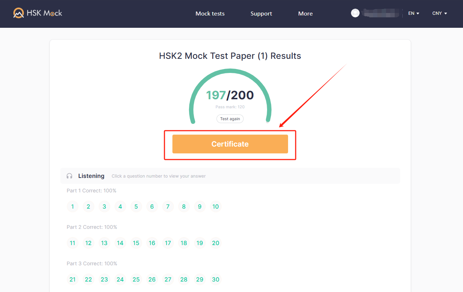Viewport: 463px width, 292px height.
Task: Select question number 10 in Part 1
Action: click(215, 206)
